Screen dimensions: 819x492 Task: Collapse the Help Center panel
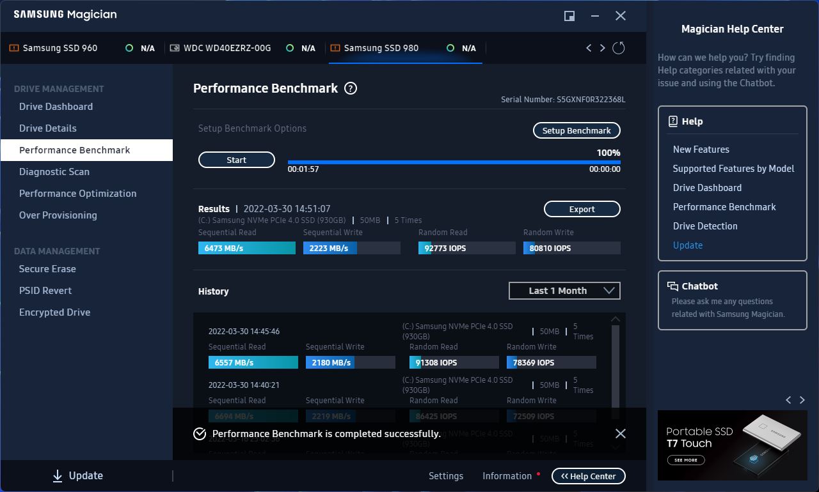[589, 476]
